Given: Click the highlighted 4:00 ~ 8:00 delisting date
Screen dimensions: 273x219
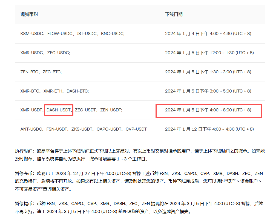Looking at the screenshot, I should (x=208, y=110).
